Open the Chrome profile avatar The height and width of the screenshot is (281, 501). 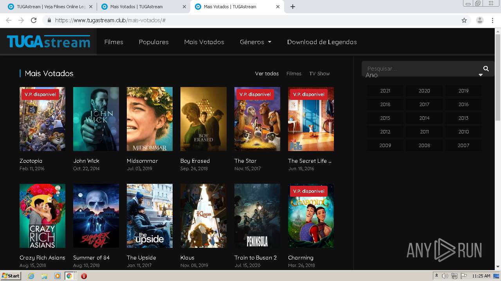[x=480, y=20]
